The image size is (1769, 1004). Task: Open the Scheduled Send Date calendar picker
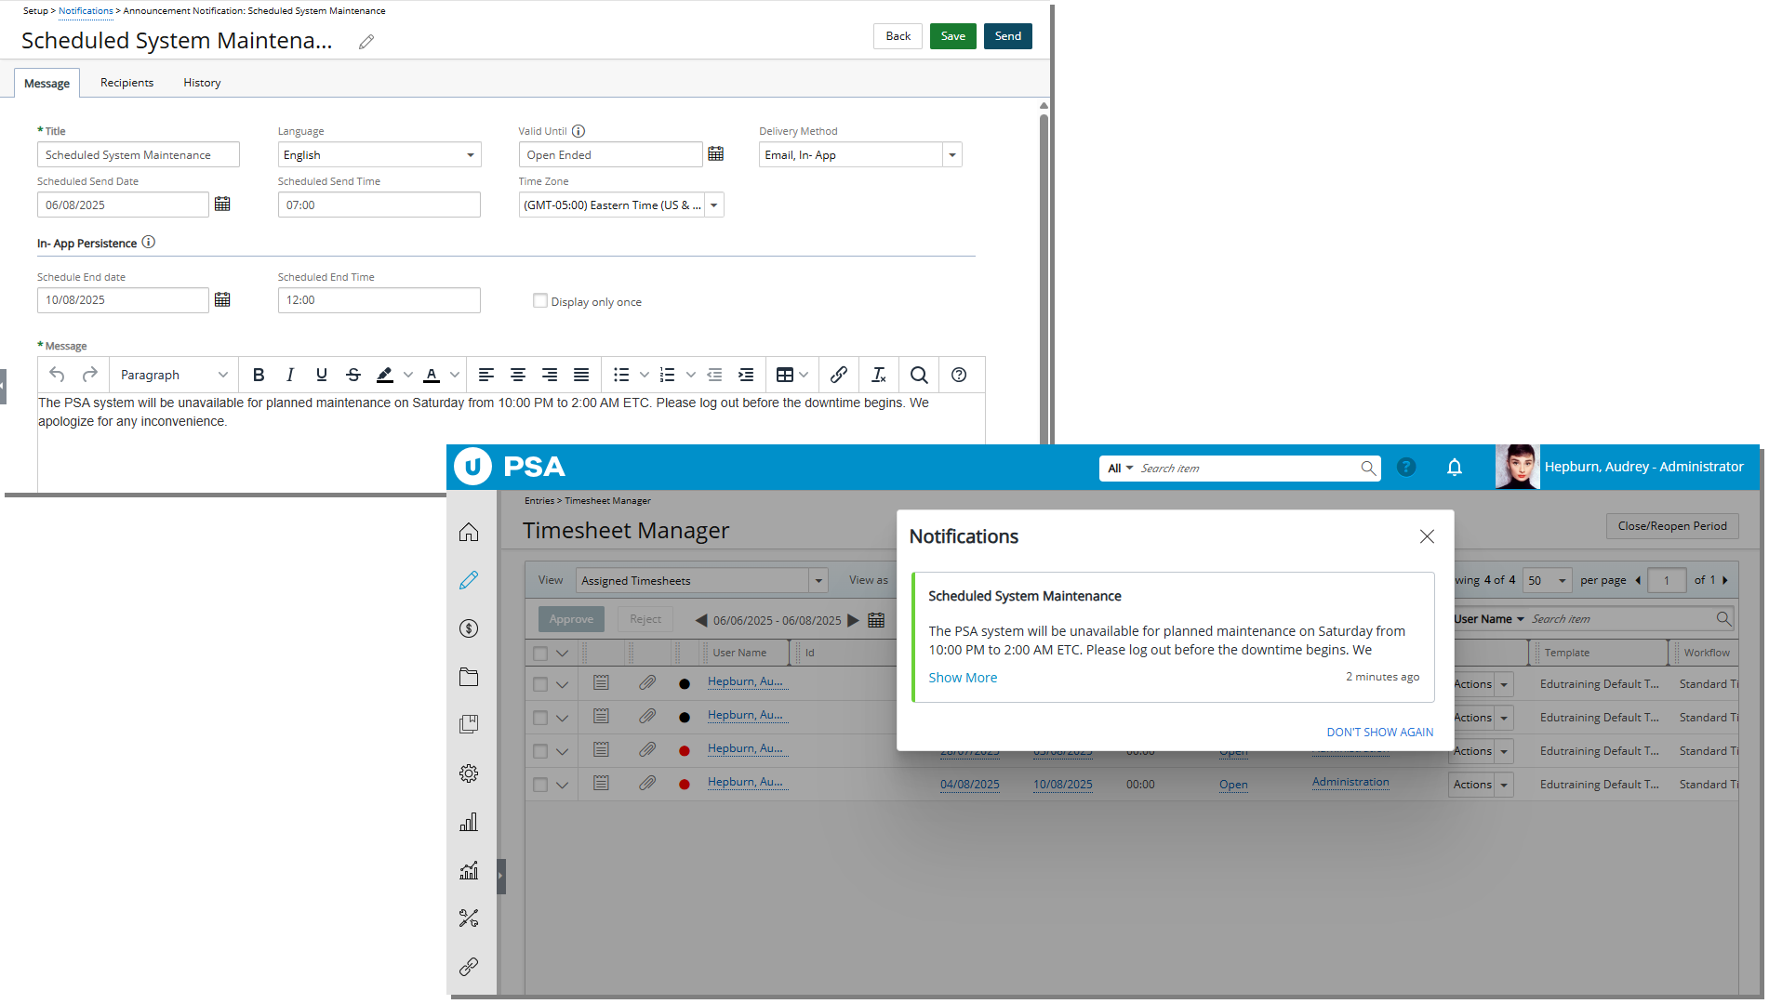[x=222, y=204]
